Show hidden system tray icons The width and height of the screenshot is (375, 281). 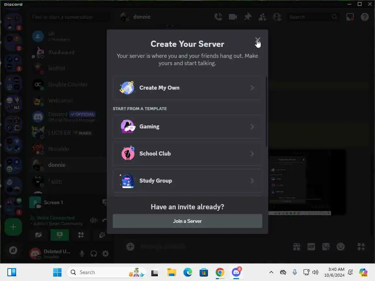point(271,272)
